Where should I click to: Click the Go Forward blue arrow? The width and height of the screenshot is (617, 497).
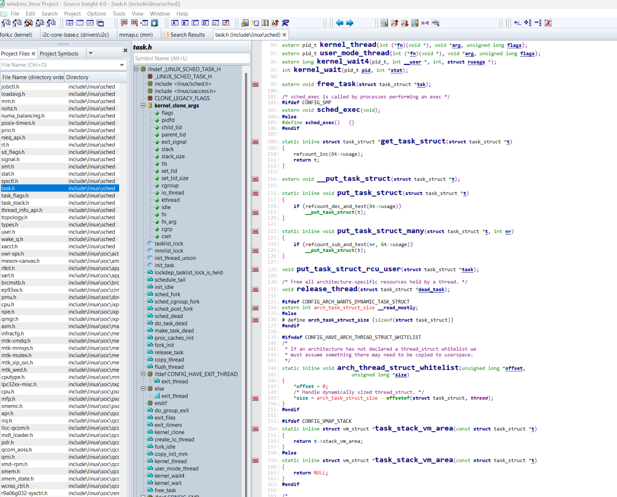(350, 23)
